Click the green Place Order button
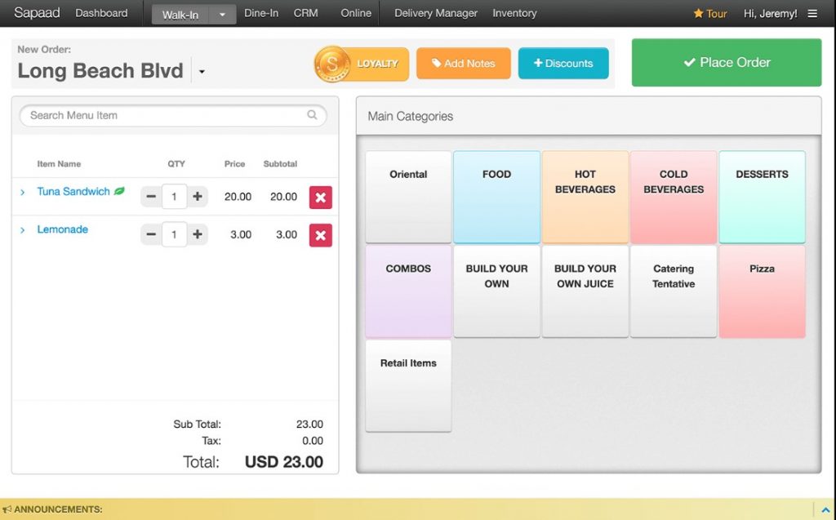The width and height of the screenshot is (836, 520). click(x=727, y=62)
